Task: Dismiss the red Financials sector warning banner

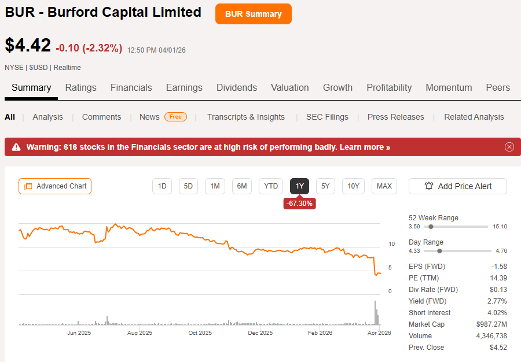Action: click(x=509, y=147)
